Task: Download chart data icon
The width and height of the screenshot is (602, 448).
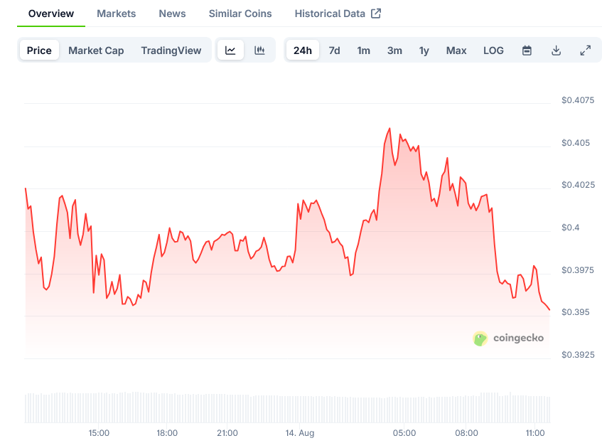Action: (556, 50)
